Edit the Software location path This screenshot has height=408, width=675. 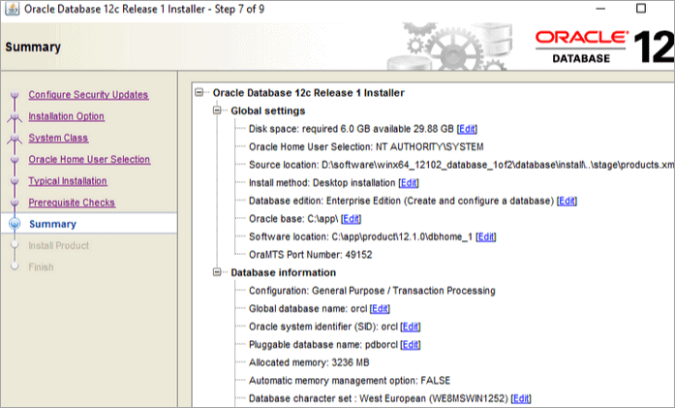(486, 236)
